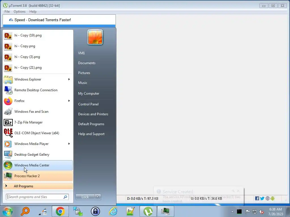The image size is (290, 217).
Task: Open Desktop Gadget Gallery
Action: click(x=38, y=155)
